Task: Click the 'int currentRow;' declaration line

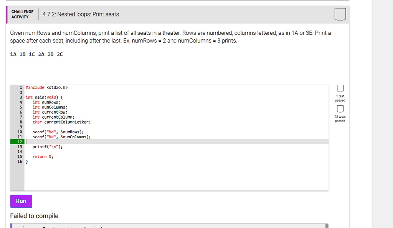Action: pos(50,112)
